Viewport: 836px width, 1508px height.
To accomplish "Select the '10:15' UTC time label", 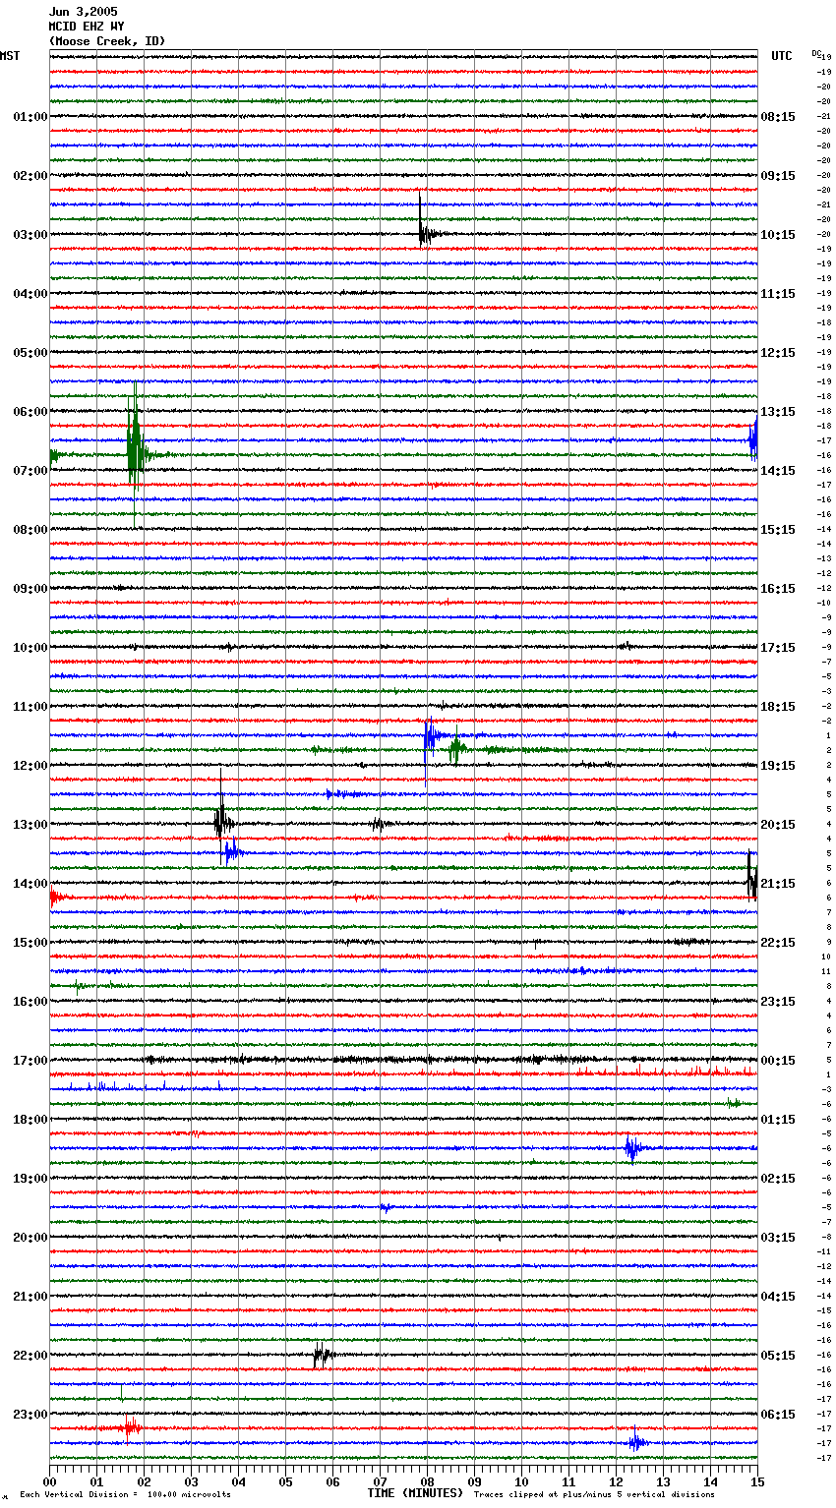I will 778,235.
